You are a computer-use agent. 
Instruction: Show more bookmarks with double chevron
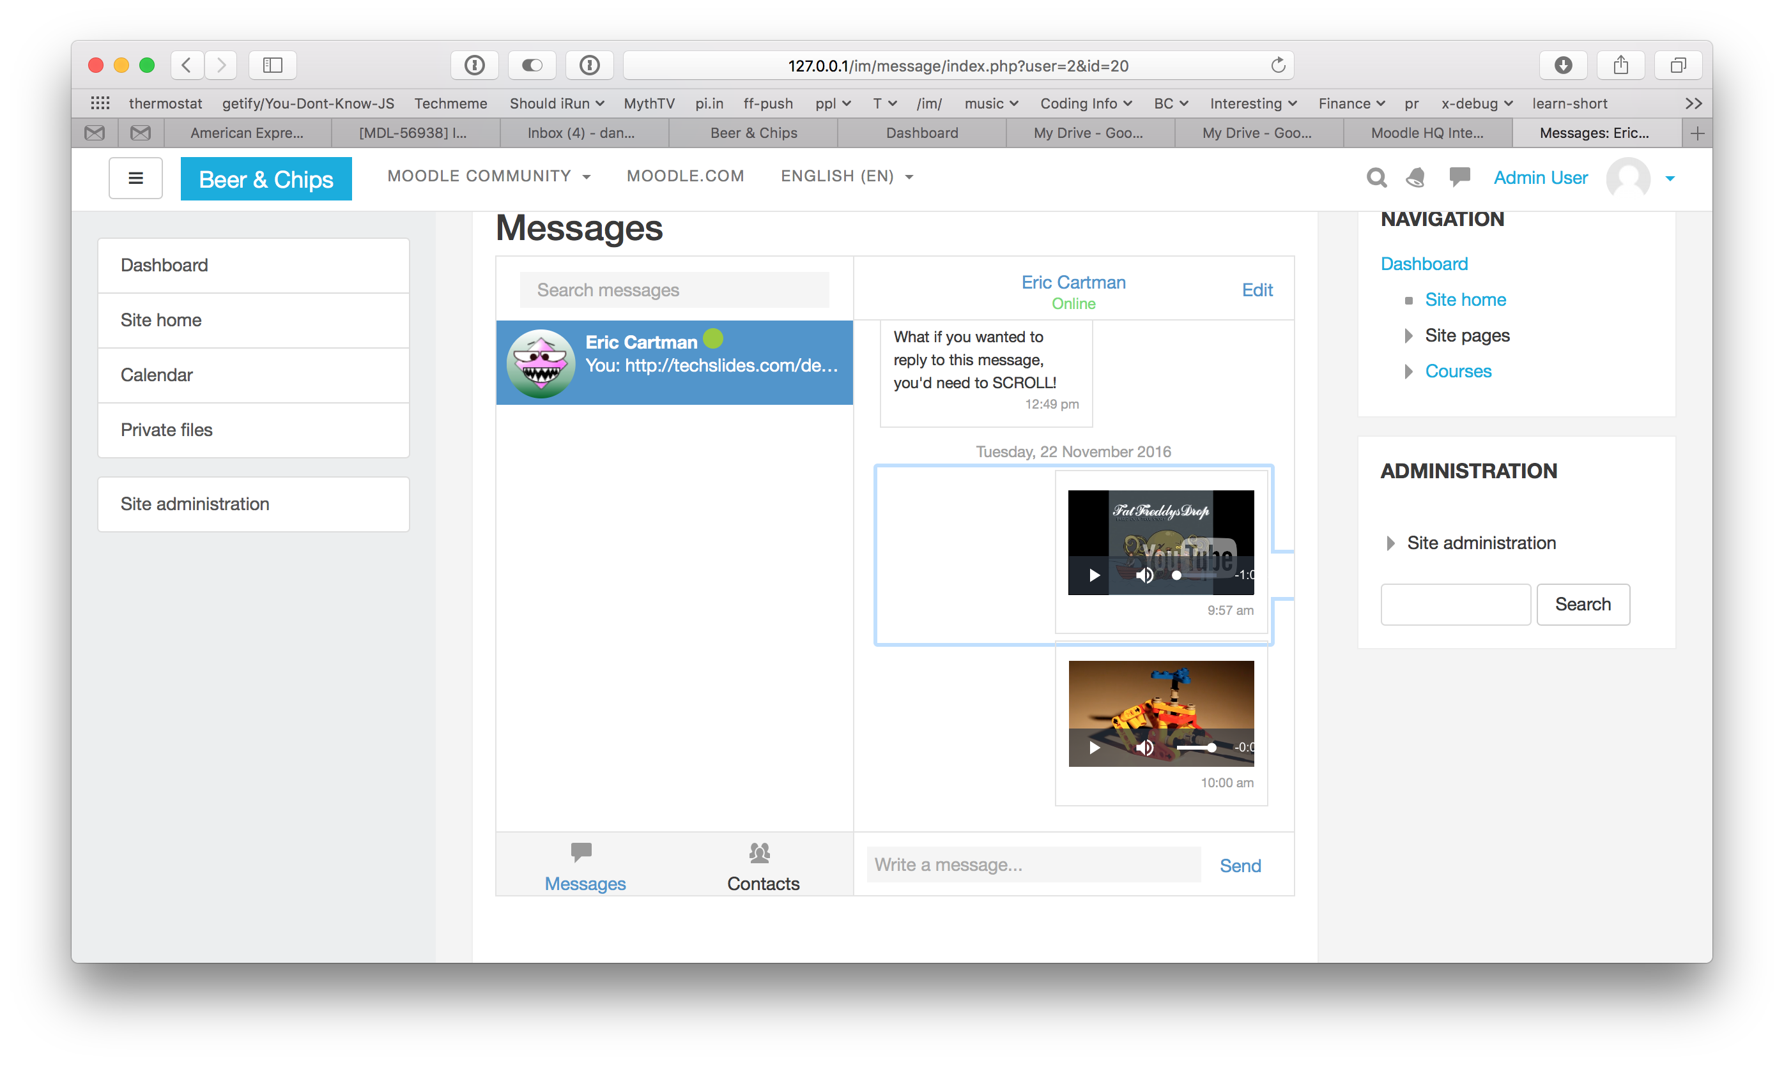[x=1693, y=103]
